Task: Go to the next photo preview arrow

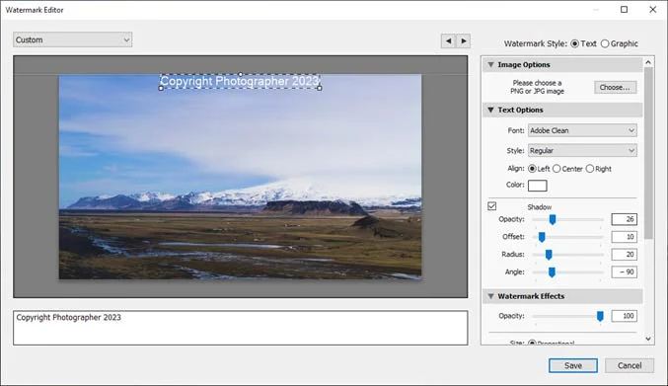Action: pos(464,40)
